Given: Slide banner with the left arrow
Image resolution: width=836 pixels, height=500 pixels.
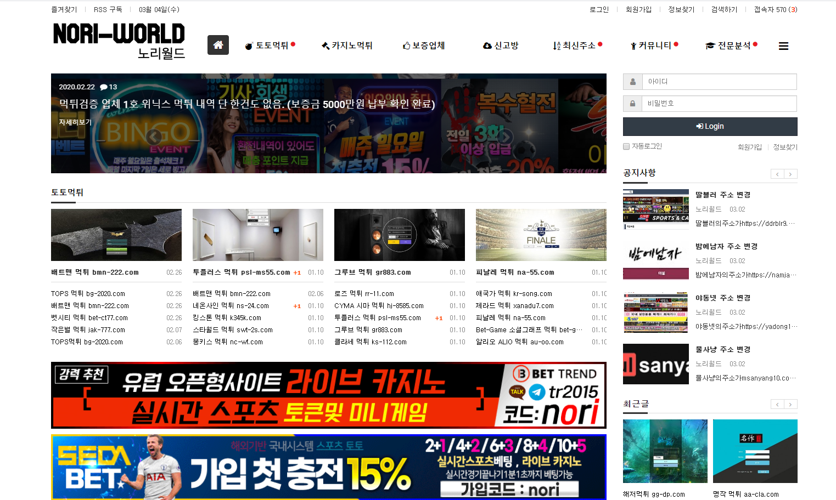Looking at the screenshot, I should pos(154,137).
